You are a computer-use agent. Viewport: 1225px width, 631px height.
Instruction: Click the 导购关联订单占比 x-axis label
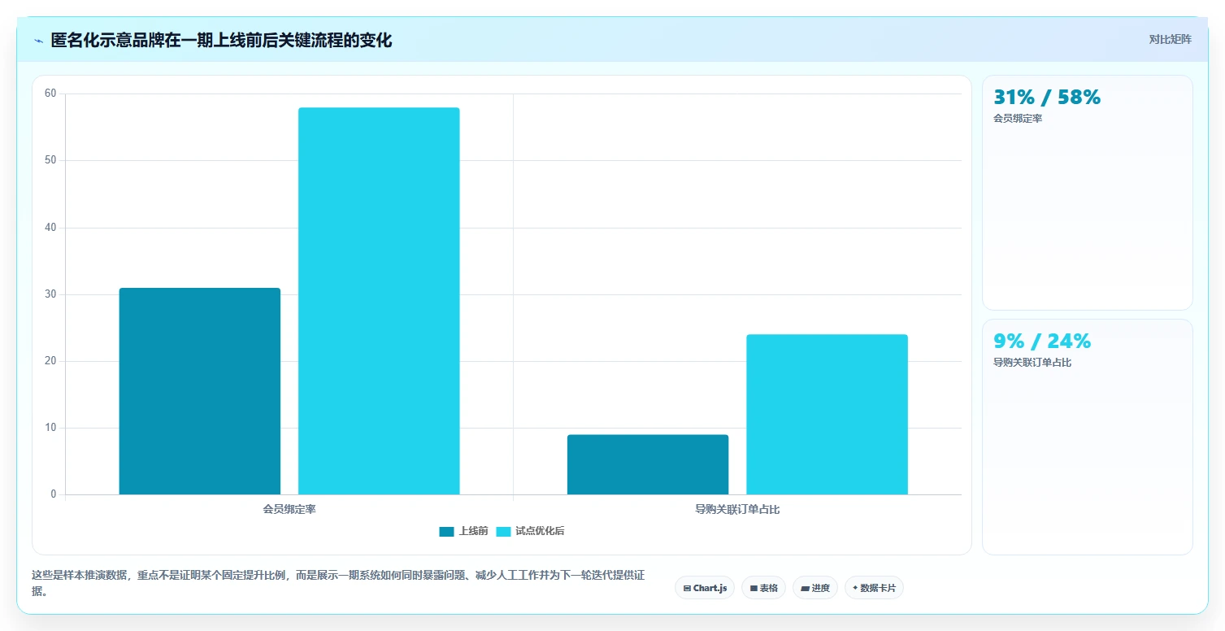737,510
